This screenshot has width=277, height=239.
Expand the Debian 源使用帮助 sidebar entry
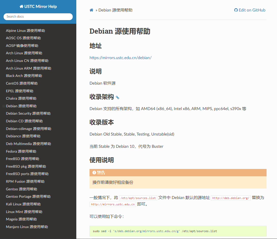4,106
